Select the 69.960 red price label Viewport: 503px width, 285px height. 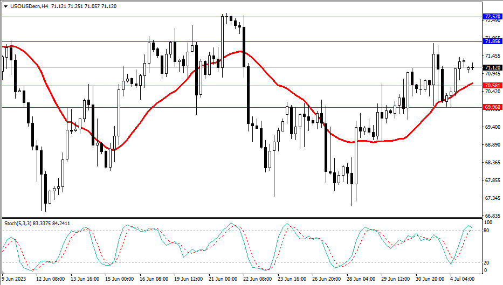[492, 107]
